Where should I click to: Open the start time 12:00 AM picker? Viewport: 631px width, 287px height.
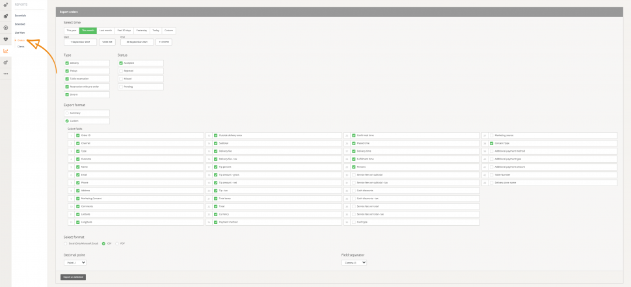107,42
